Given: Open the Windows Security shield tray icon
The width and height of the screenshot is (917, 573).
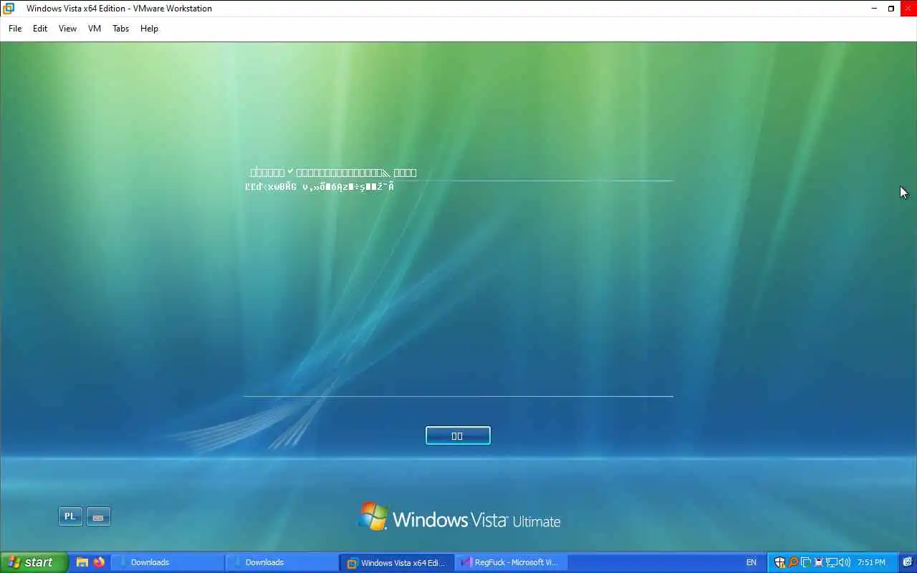Looking at the screenshot, I should pos(780,562).
